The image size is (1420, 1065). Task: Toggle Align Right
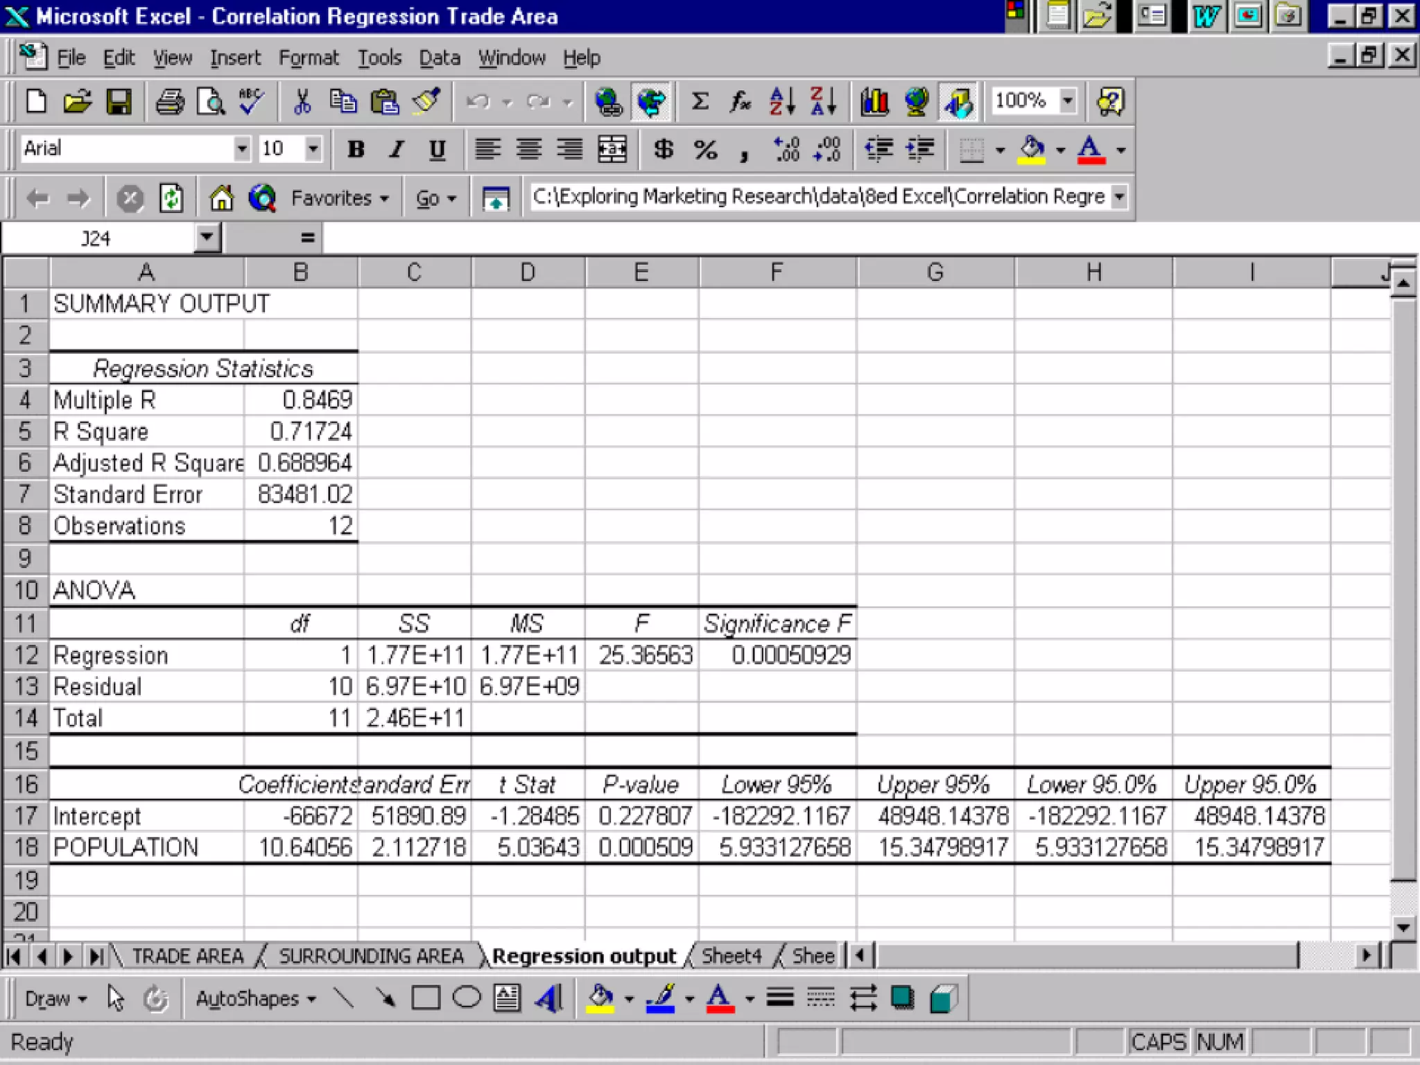[570, 149]
